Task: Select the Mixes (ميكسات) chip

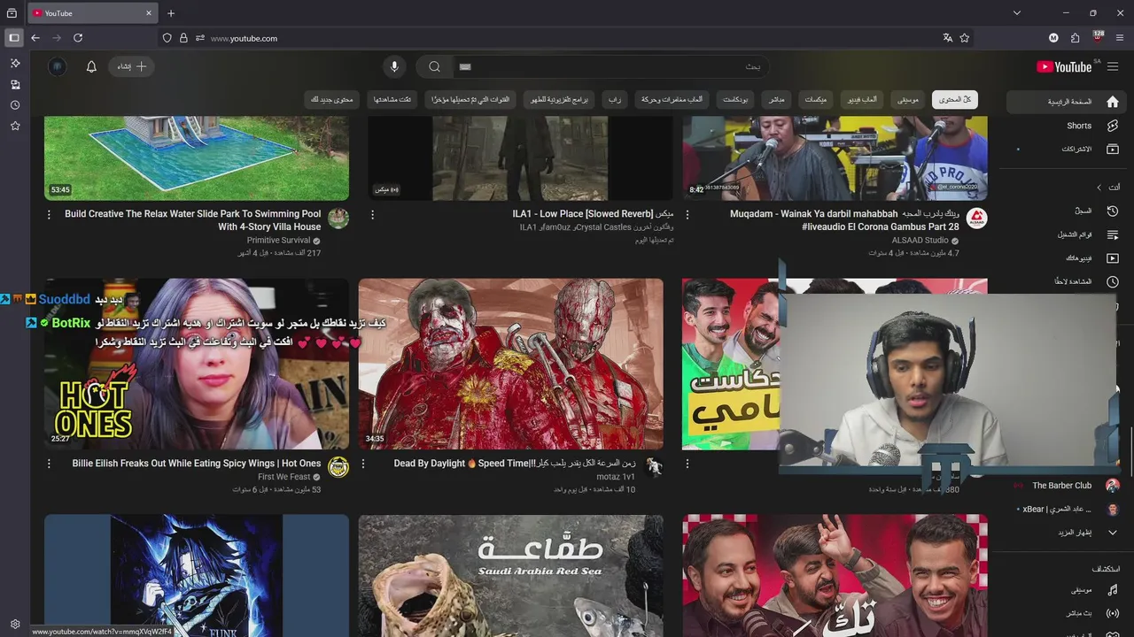Action: click(815, 100)
